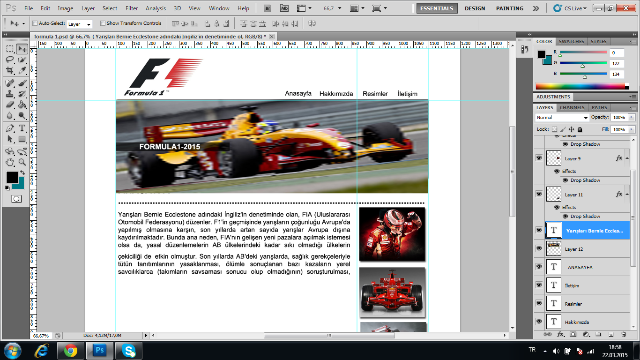Create a new layer from Layers panel
Viewport: 640px width, 360px height.
611,334
